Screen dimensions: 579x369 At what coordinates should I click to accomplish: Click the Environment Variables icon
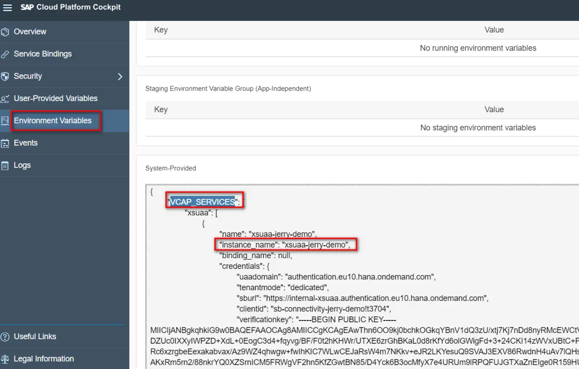(x=5, y=121)
